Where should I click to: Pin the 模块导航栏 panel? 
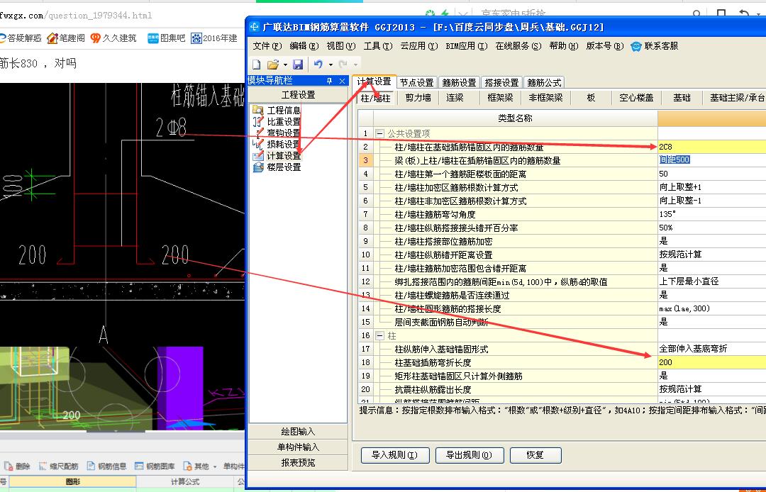click(330, 81)
